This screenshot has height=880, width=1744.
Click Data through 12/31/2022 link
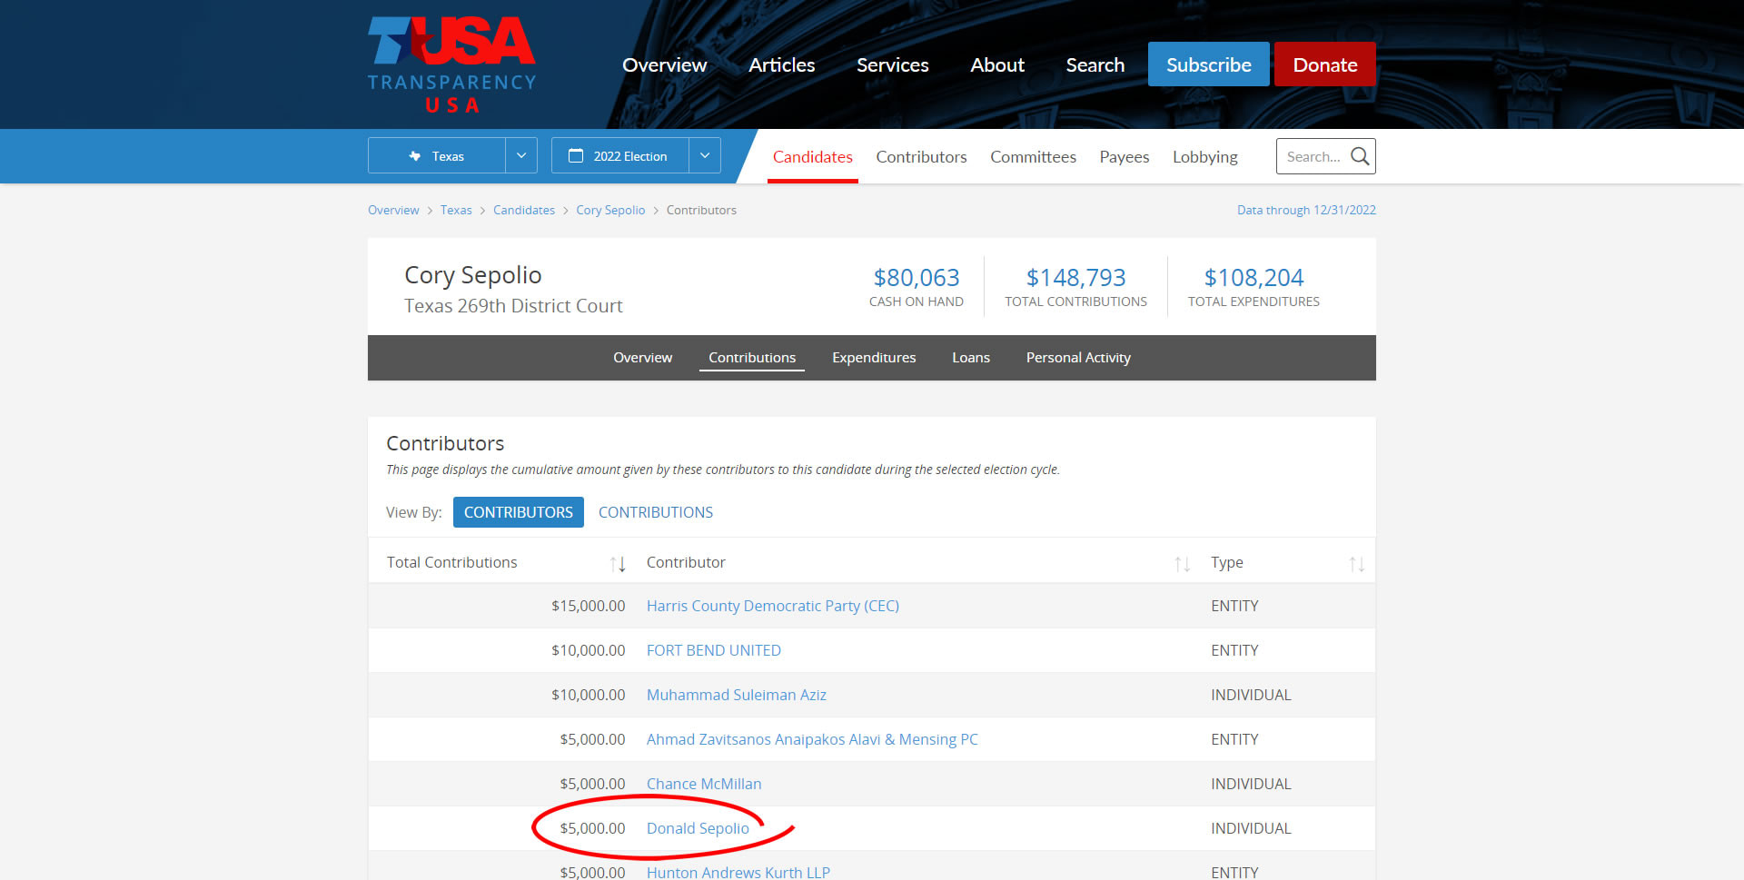point(1306,210)
